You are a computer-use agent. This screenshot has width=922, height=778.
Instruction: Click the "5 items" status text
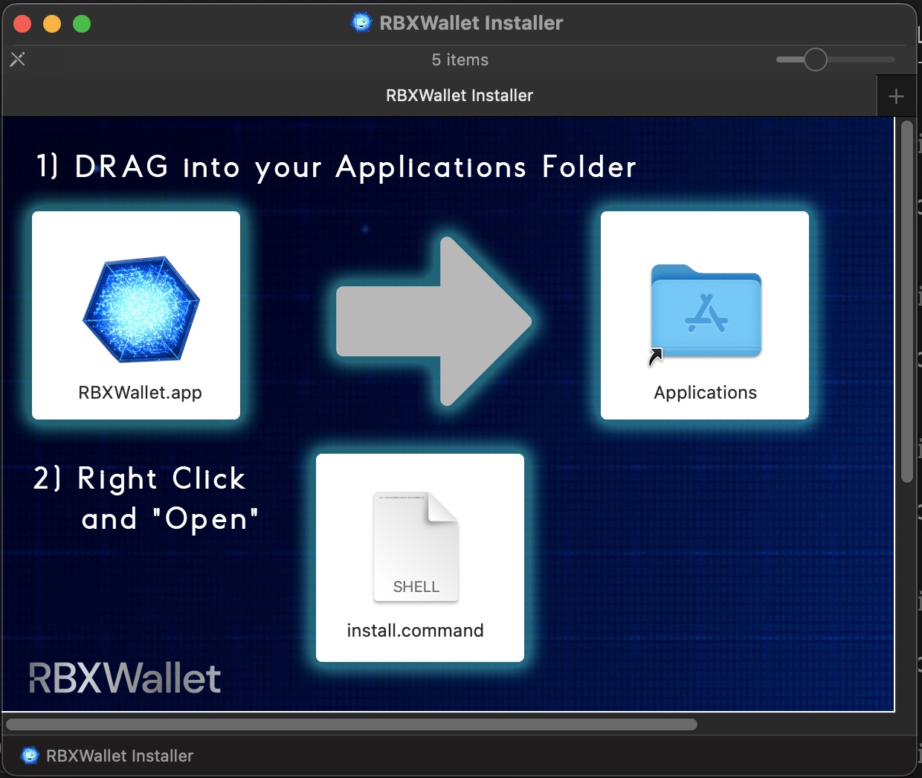460,60
